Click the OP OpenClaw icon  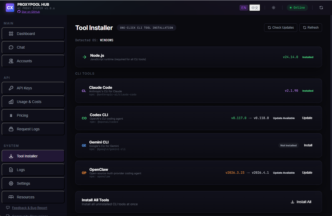pyautogui.click(x=84, y=173)
